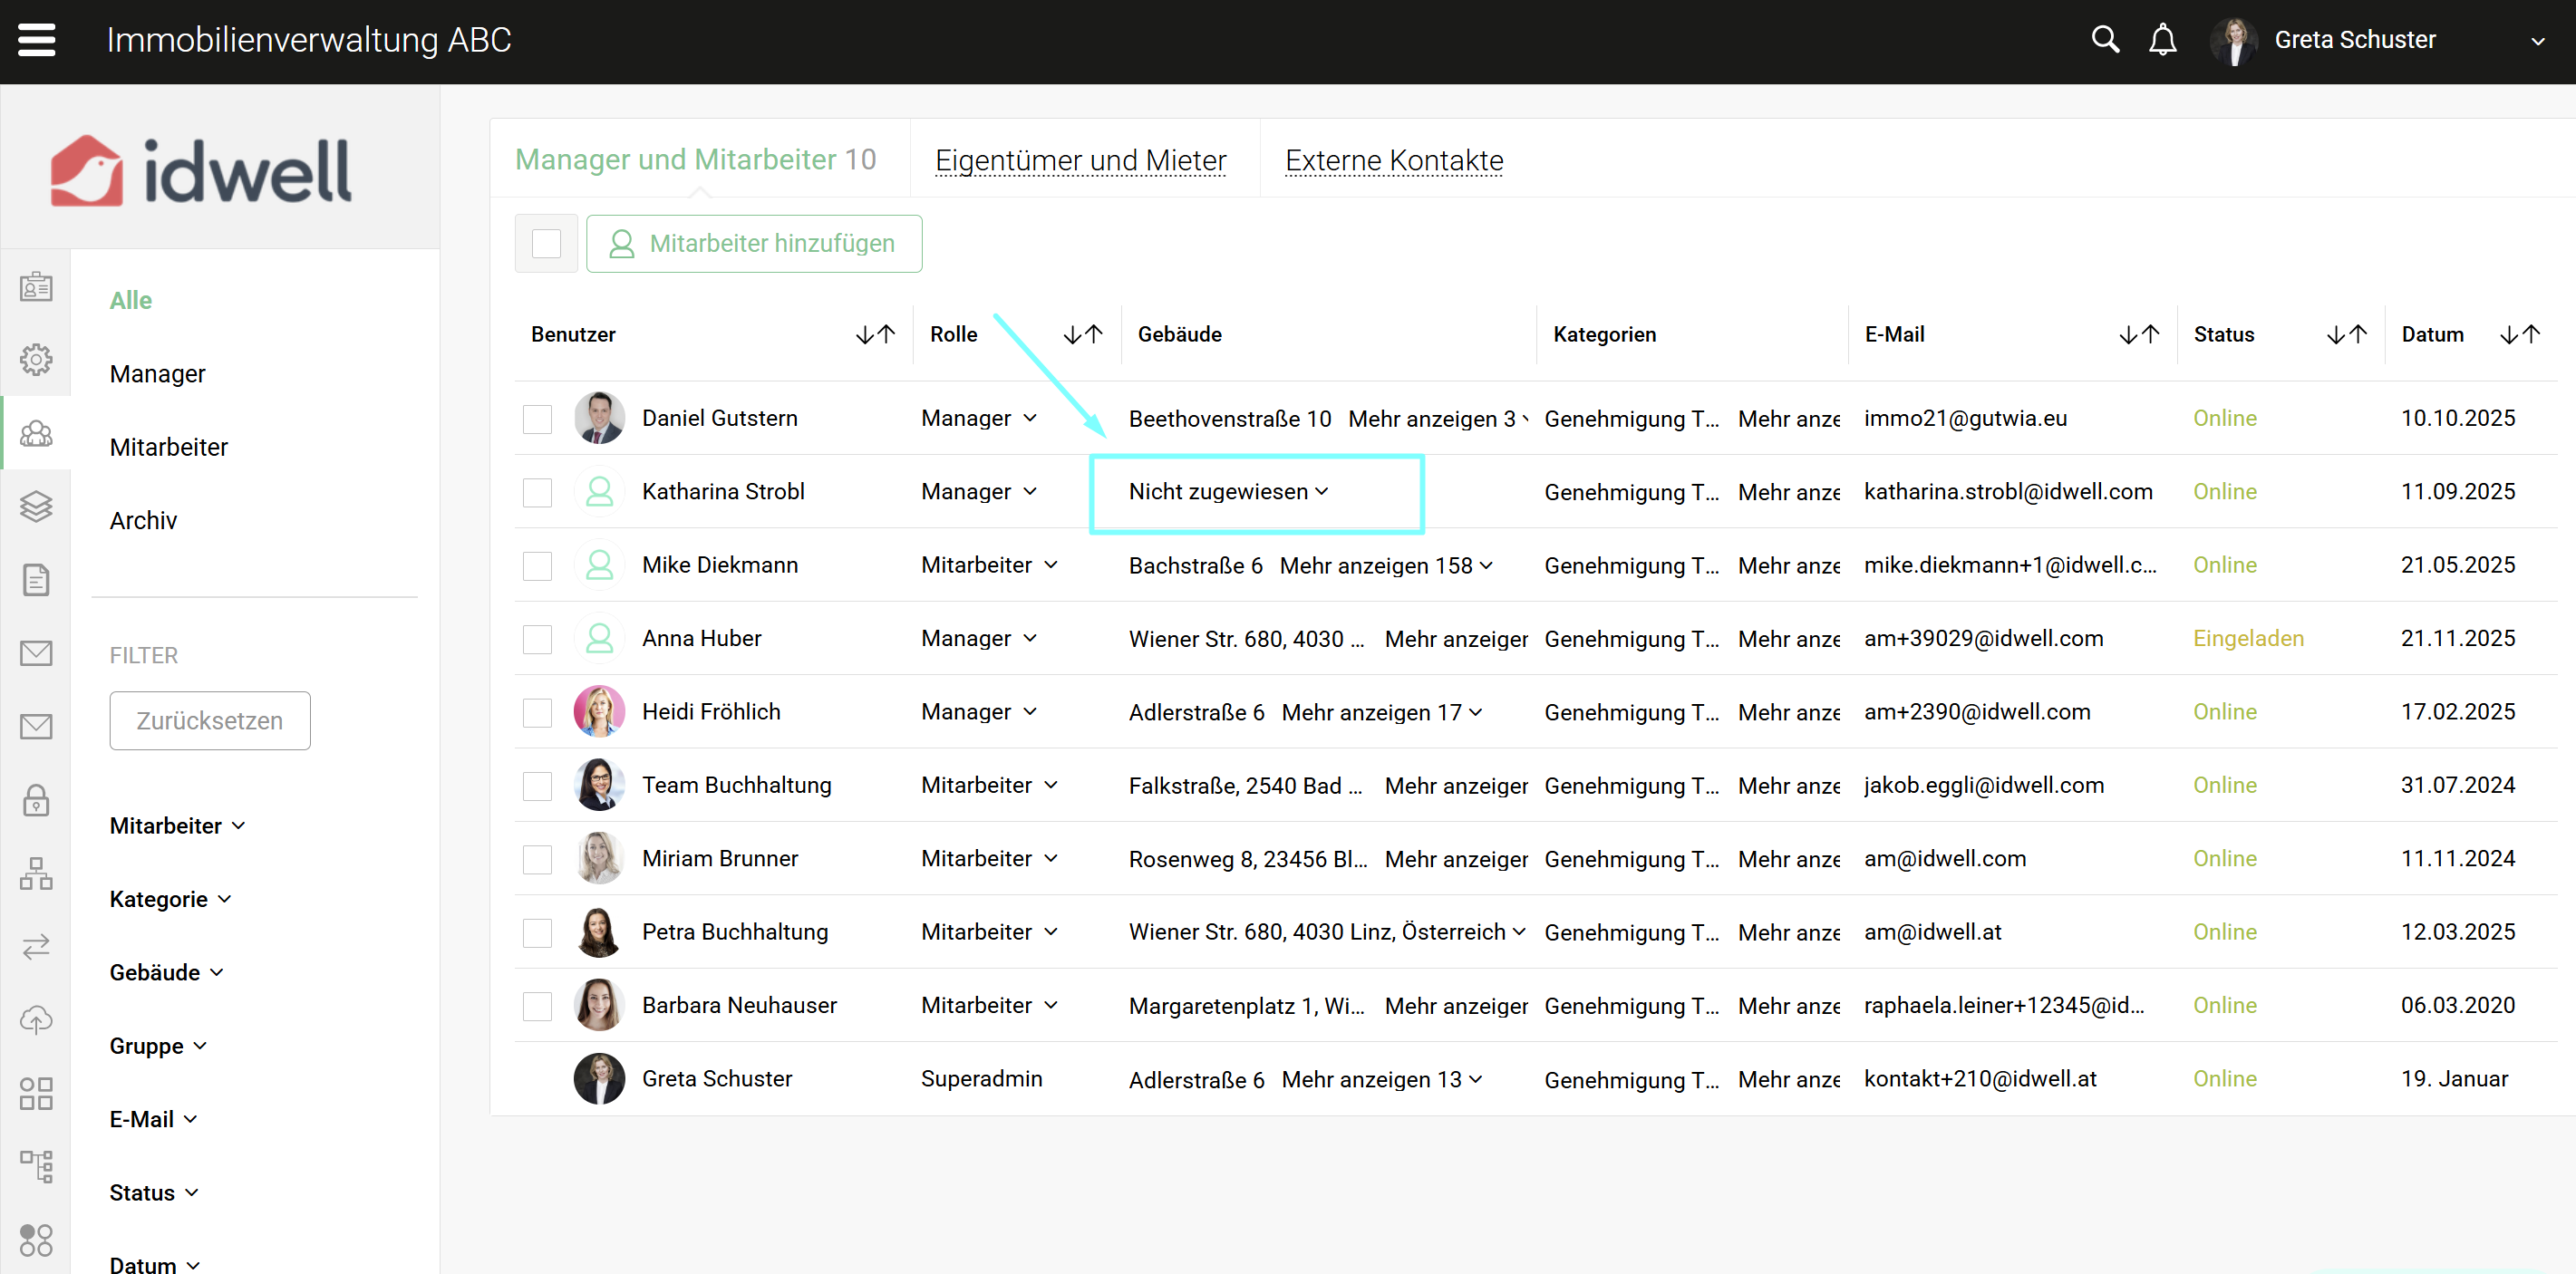The height and width of the screenshot is (1274, 2576).
Task: Open the document icon in the sidebar
Action: tap(36, 580)
